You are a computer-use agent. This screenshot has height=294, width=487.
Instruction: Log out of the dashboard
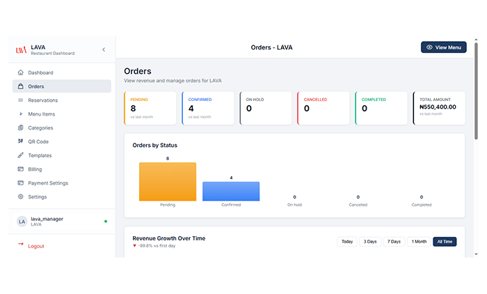(x=36, y=246)
